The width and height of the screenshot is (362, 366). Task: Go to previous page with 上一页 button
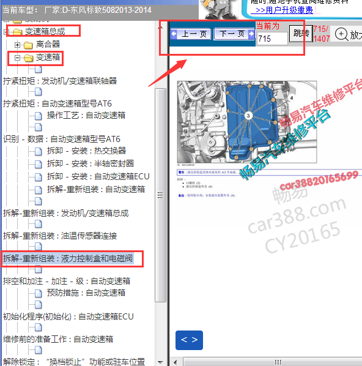[x=191, y=34]
